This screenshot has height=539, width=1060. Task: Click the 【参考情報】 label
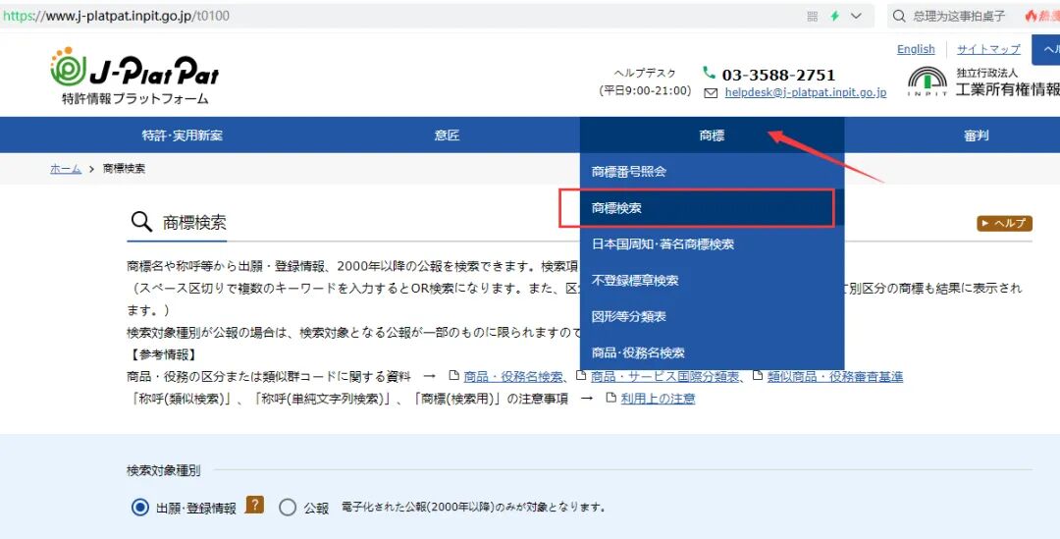[162, 354]
